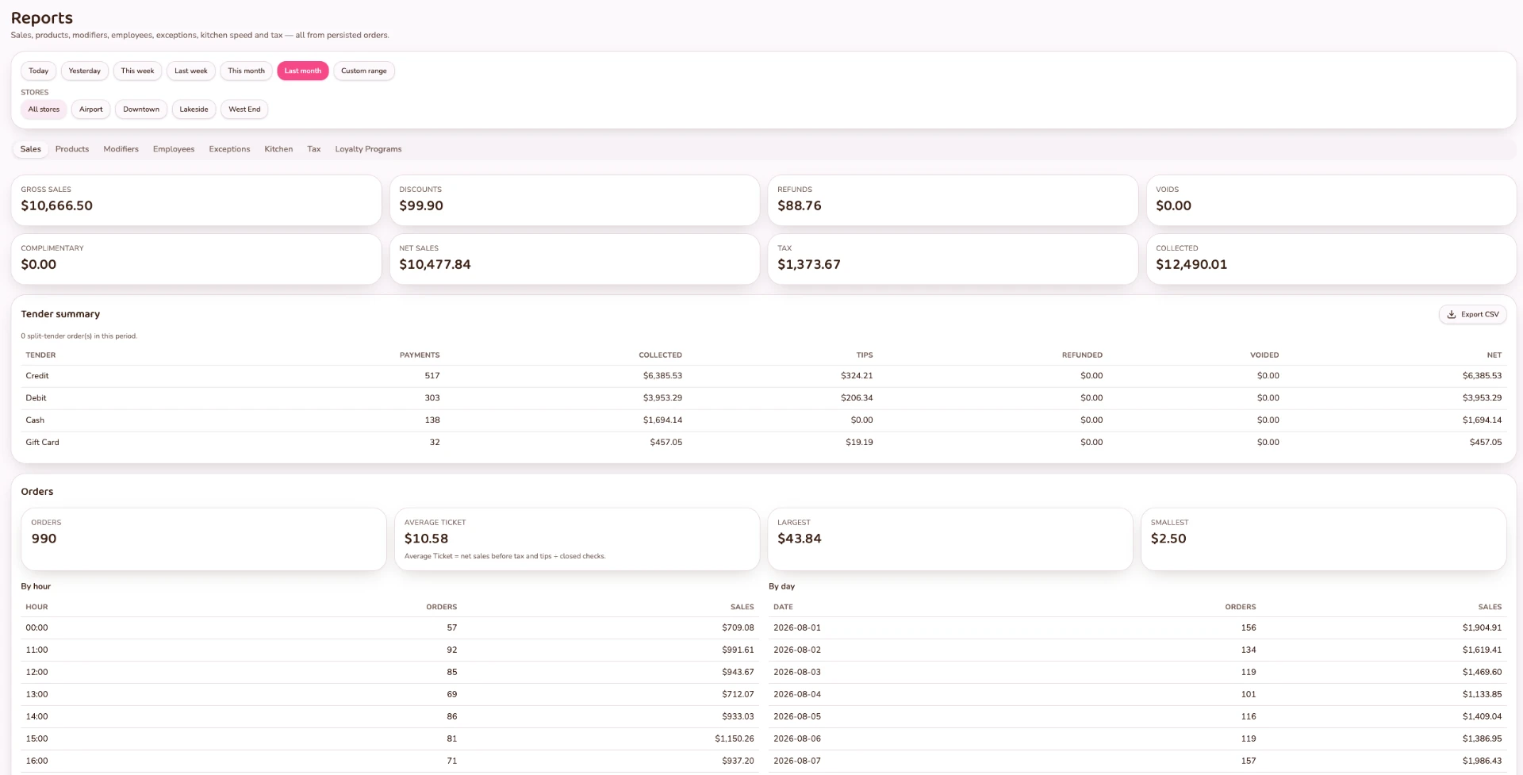Click the 15:00 hour row label

(36, 739)
